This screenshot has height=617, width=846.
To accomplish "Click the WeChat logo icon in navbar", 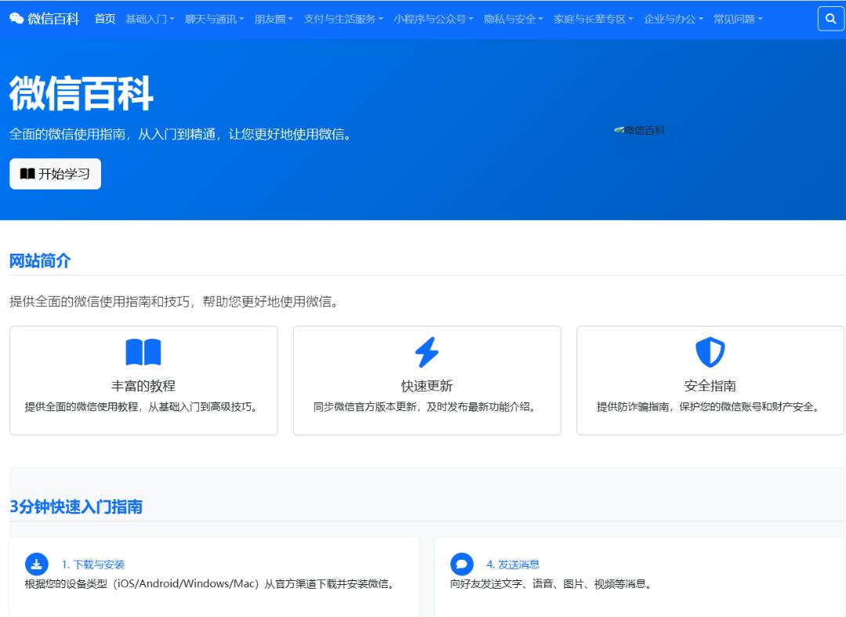I will pos(16,19).
